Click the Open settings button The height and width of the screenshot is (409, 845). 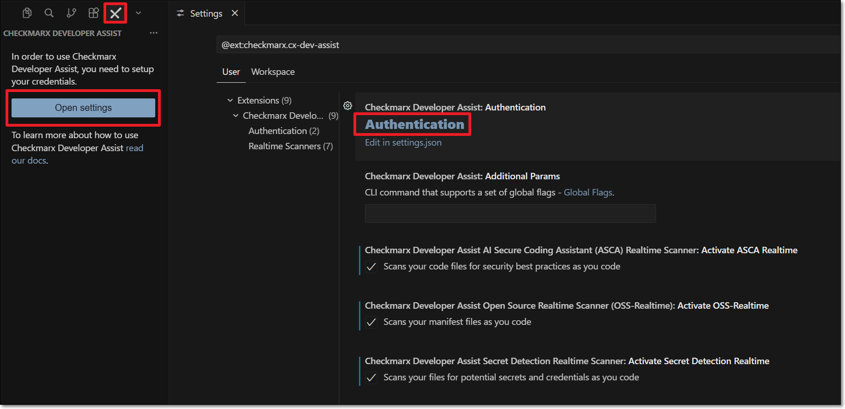pos(83,108)
